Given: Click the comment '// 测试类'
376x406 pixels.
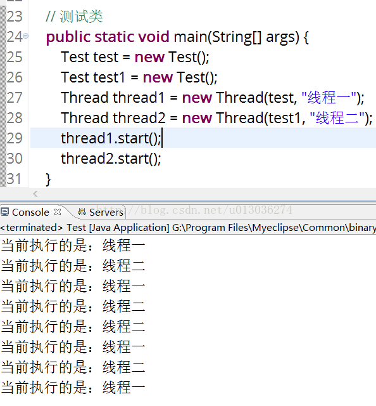Looking at the screenshot, I should pyautogui.click(x=75, y=16).
